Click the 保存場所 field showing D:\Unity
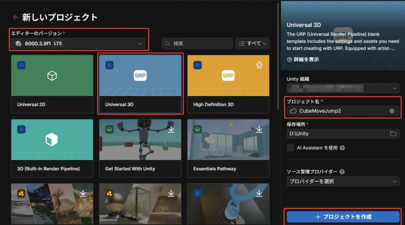405x225 pixels. click(343, 133)
